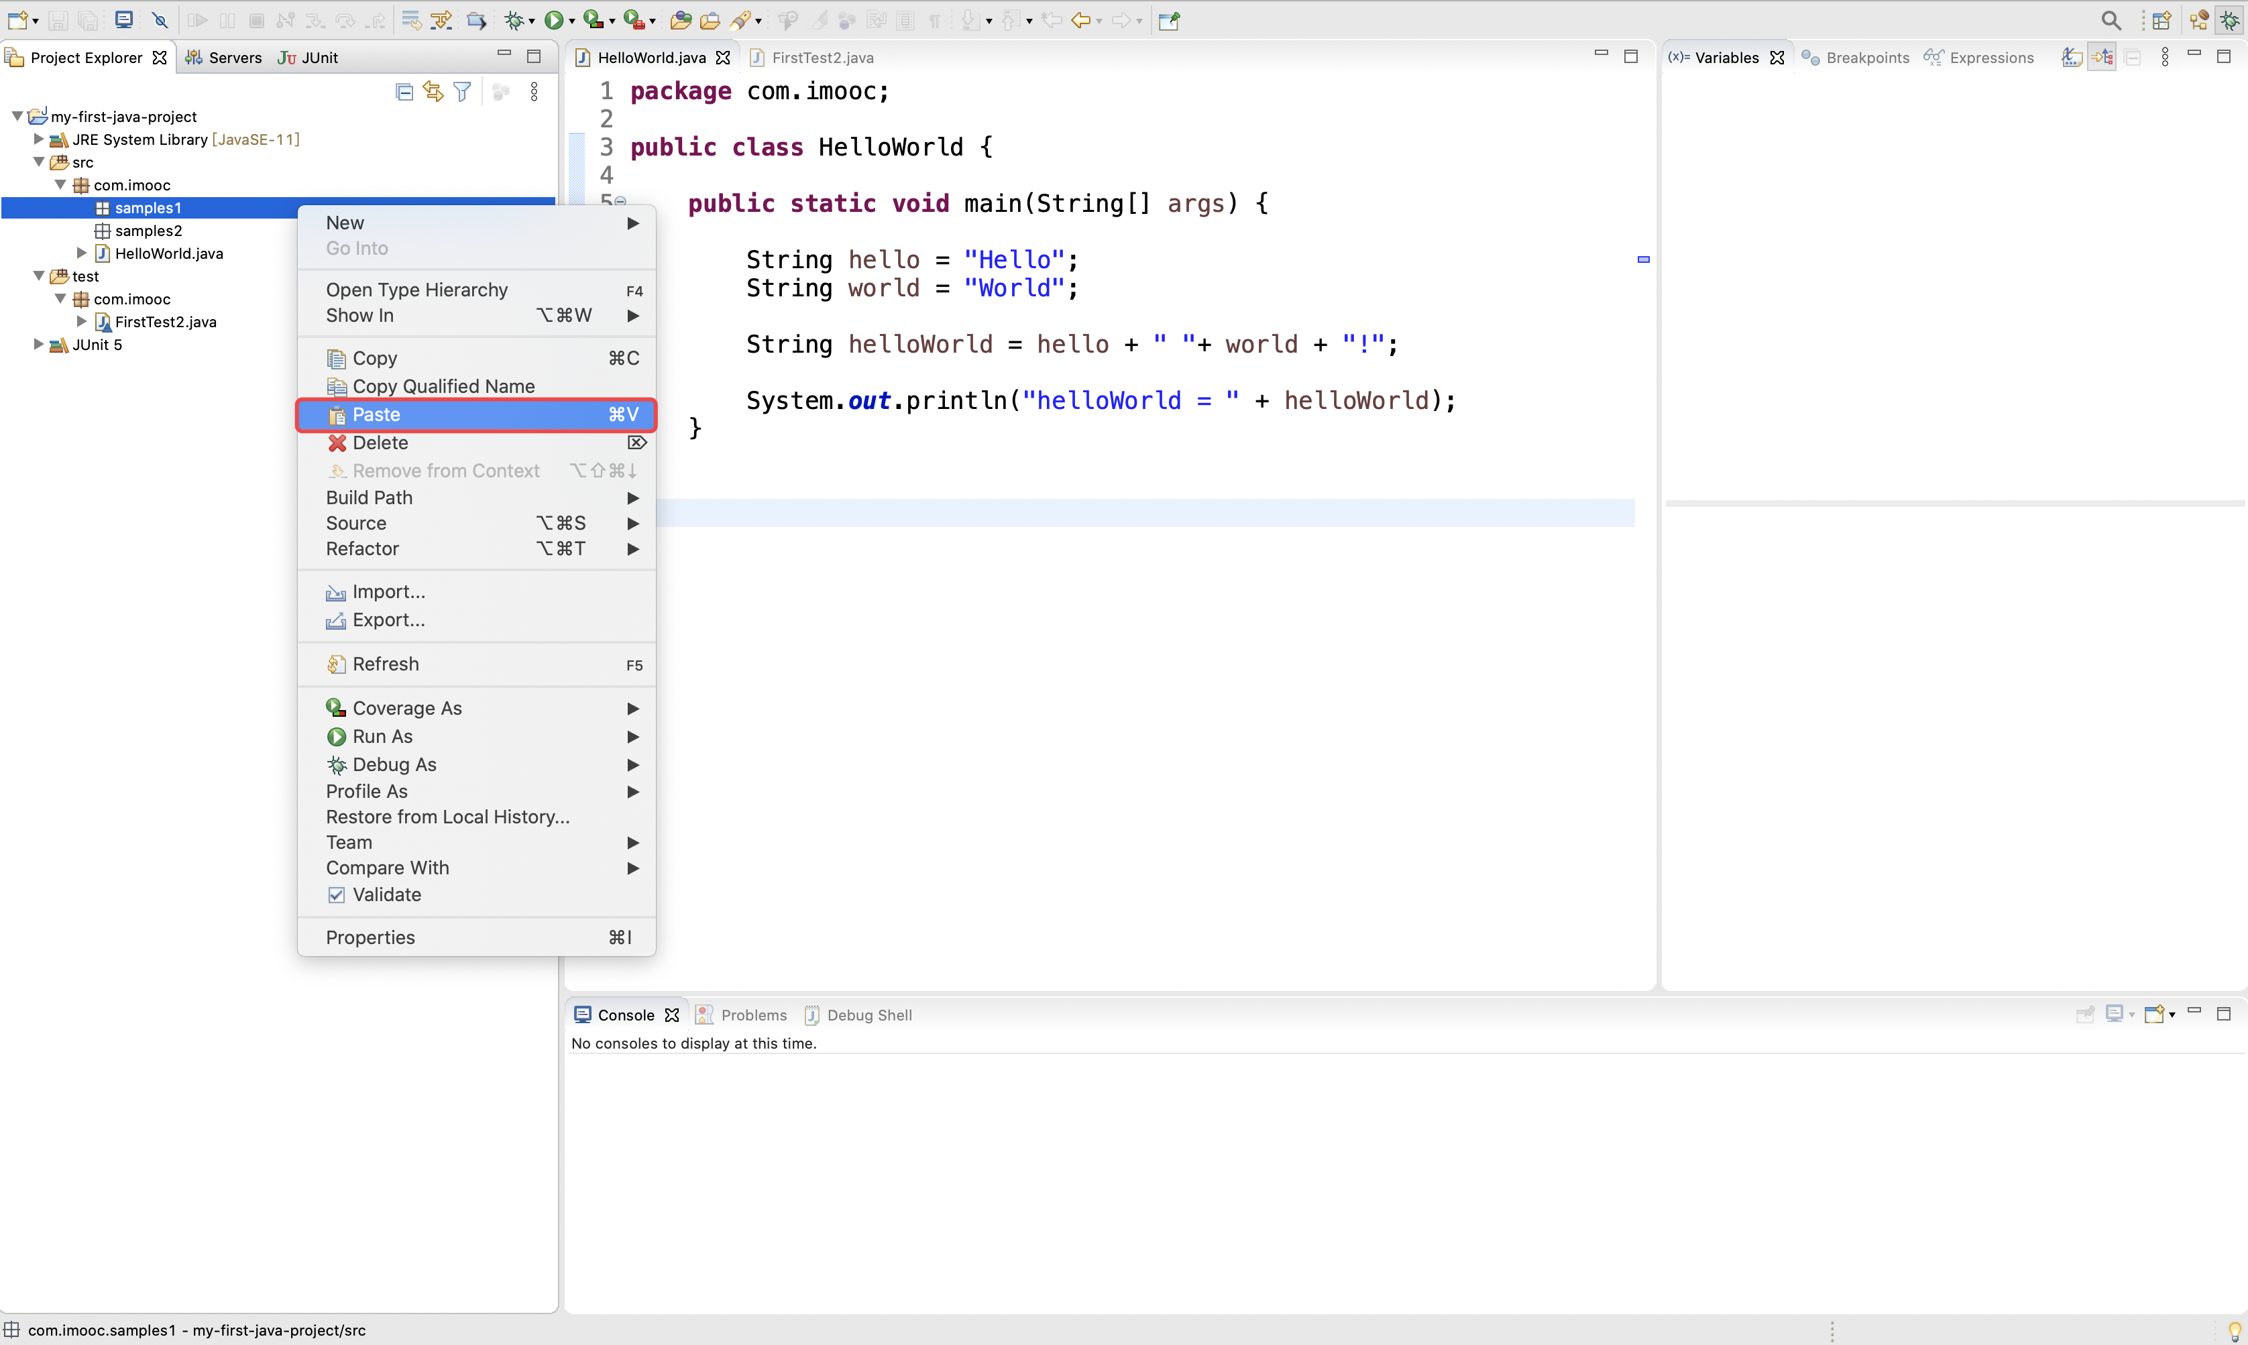Click the Back arrow navigation icon

point(1080,20)
